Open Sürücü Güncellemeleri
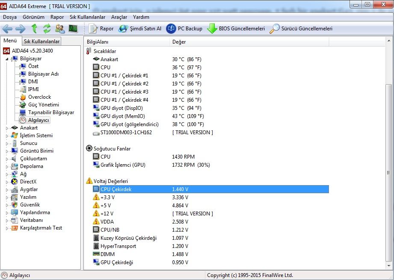 (301, 29)
